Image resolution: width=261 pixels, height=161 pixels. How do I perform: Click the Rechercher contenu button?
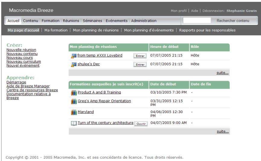[x=233, y=21]
